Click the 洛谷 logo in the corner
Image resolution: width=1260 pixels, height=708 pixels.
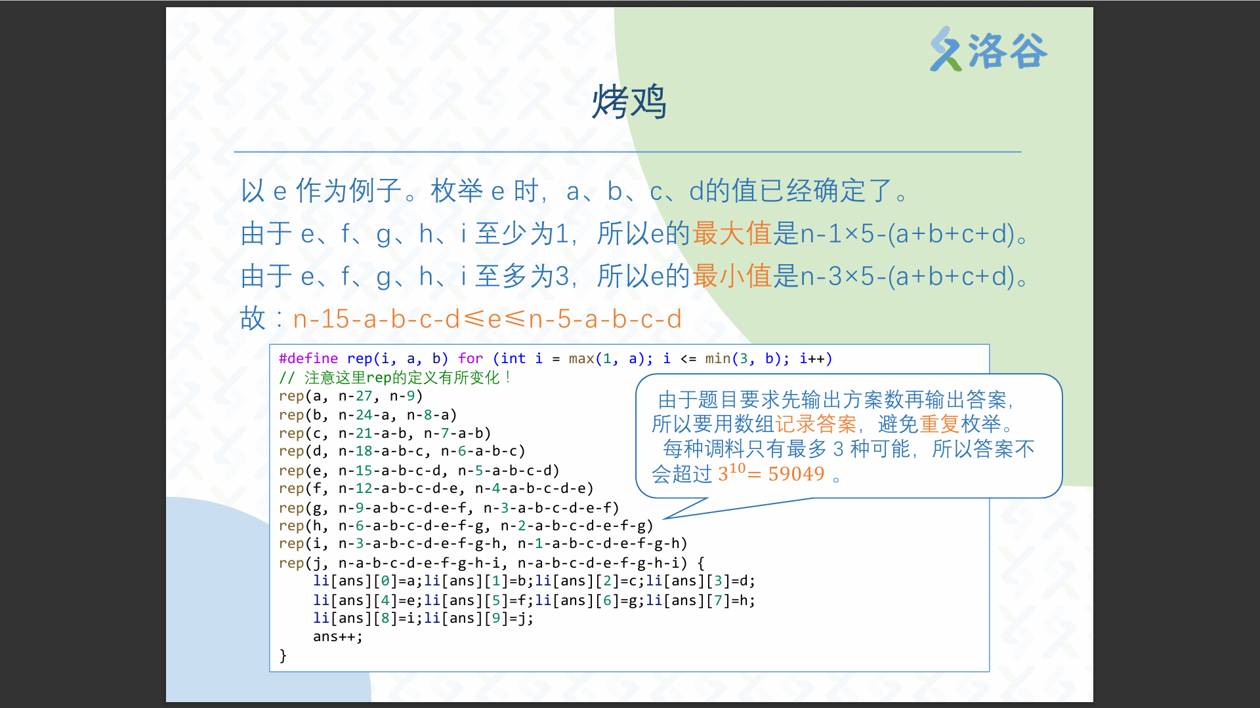click(988, 50)
